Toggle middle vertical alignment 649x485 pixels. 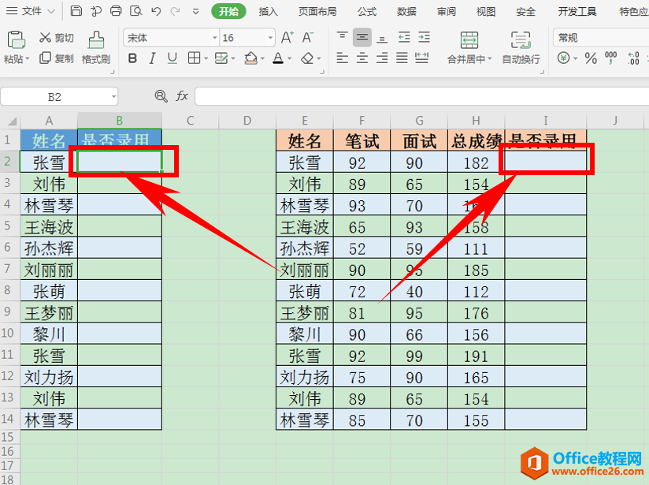(x=362, y=38)
